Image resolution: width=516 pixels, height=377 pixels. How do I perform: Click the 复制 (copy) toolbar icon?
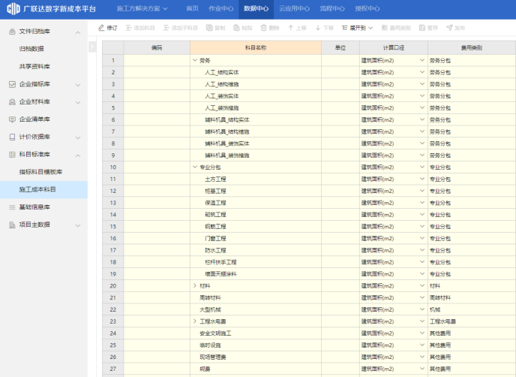coord(209,28)
